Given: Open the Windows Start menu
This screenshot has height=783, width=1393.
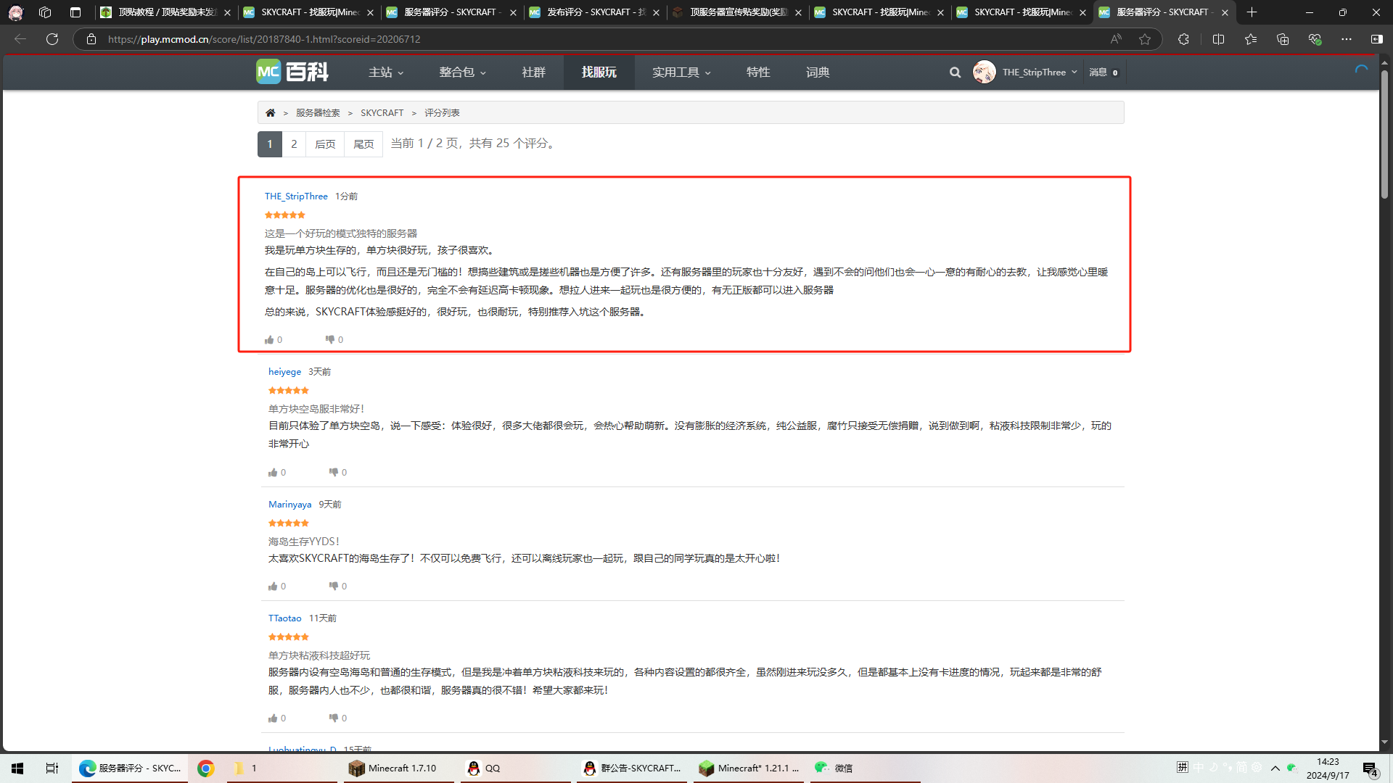Looking at the screenshot, I should 17,768.
